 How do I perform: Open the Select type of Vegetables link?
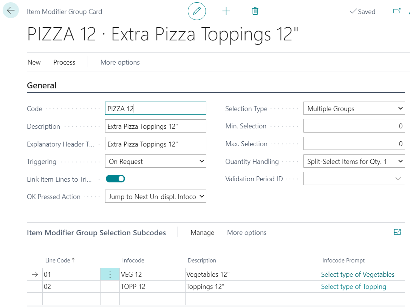click(357, 275)
